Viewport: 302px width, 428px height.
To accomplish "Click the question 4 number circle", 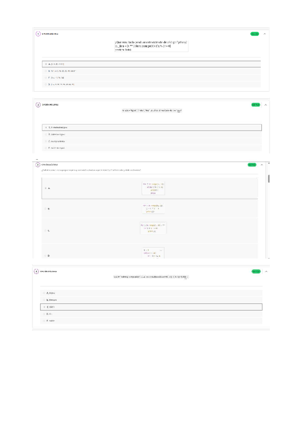I will click(x=36, y=271).
